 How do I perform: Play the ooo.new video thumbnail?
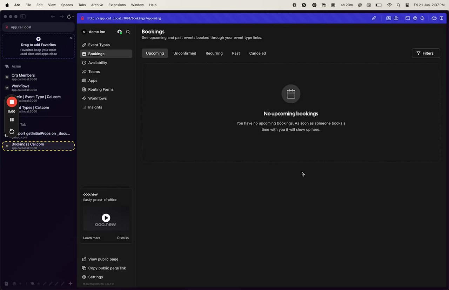(106, 218)
